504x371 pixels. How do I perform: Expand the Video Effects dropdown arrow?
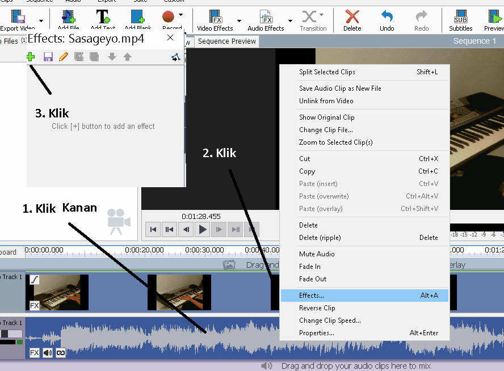pyautogui.click(x=239, y=21)
